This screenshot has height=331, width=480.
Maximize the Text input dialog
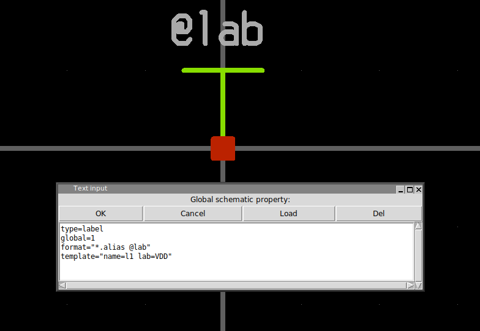point(410,189)
